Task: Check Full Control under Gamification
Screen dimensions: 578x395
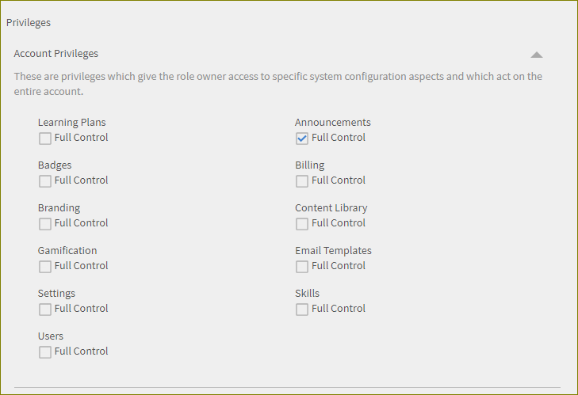Action: (45, 267)
